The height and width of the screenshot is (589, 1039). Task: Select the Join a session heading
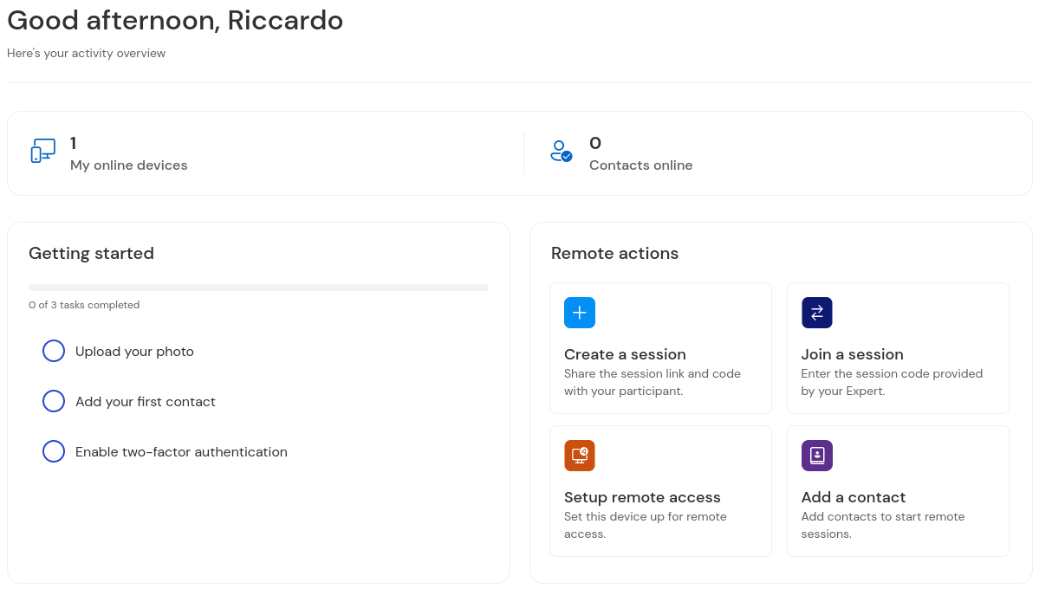pyautogui.click(x=852, y=354)
